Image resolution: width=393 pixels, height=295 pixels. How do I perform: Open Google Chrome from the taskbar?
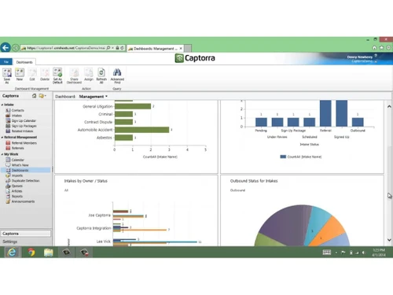(x=31, y=253)
